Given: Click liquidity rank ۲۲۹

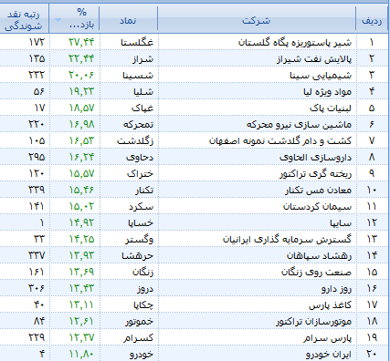Looking at the screenshot, I should [x=37, y=337].
